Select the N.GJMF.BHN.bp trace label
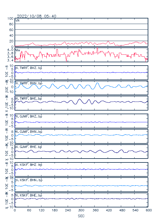This screenshot has height=218, width=155. point(29,132)
